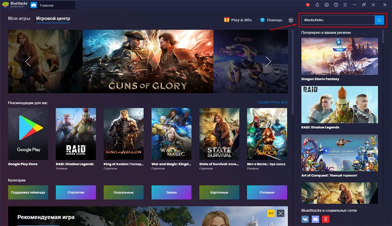This screenshot has width=392, height=226.
Task: Expand the side panel double-chevron icon
Action: pyautogui.click(x=385, y=5)
